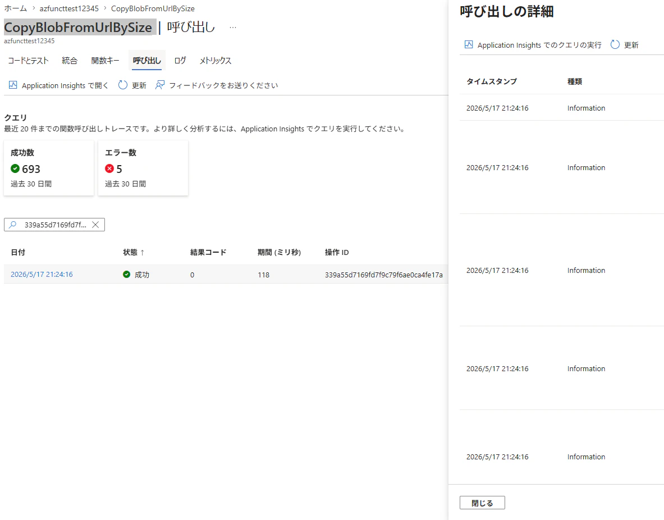Click the エラー数 card

click(143, 168)
